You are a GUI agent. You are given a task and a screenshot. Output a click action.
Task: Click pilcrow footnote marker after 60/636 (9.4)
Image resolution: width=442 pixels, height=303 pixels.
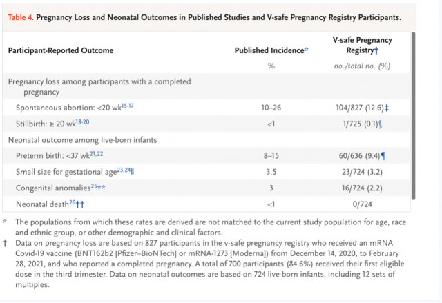click(383, 156)
